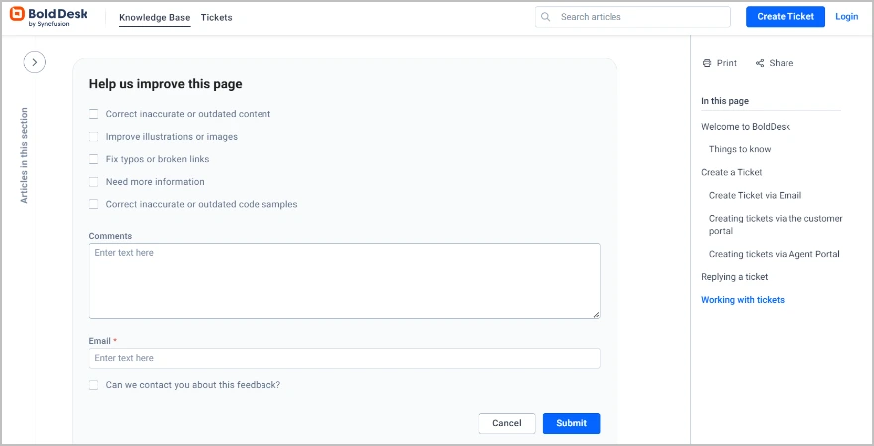This screenshot has width=874, height=446.
Task: Jump to Create a Ticket section
Action: coord(731,172)
